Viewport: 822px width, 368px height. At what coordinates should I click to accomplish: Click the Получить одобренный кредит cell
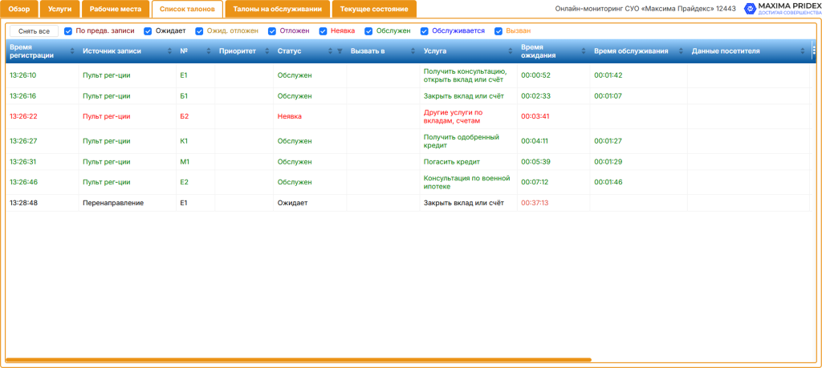pyautogui.click(x=468, y=141)
